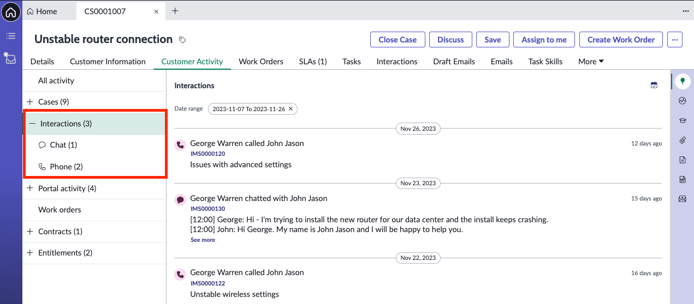Open the lightbulb icon in right sidebar
This screenshot has height=304, width=694.
[682, 82]
